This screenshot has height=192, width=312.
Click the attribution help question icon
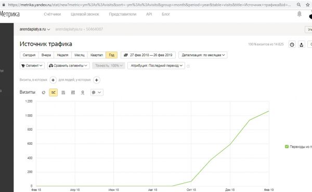point(188,66)
